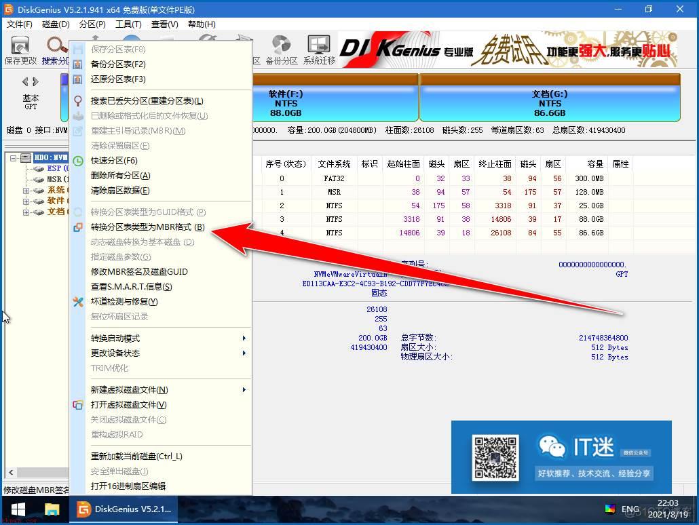
Task: Click the Save Changes (保存更改) toolbar icon
Action: pos(20,45)
